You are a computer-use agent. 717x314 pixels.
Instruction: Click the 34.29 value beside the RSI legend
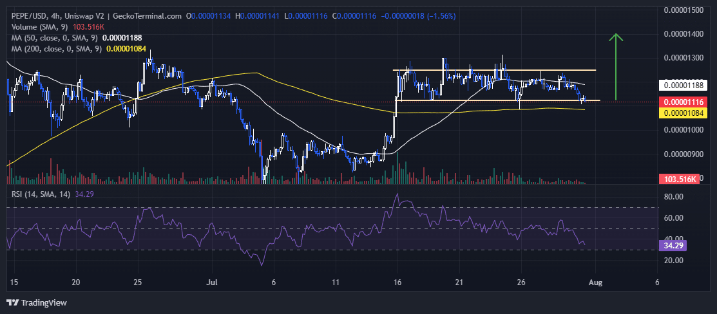click(x=84, y=194)
